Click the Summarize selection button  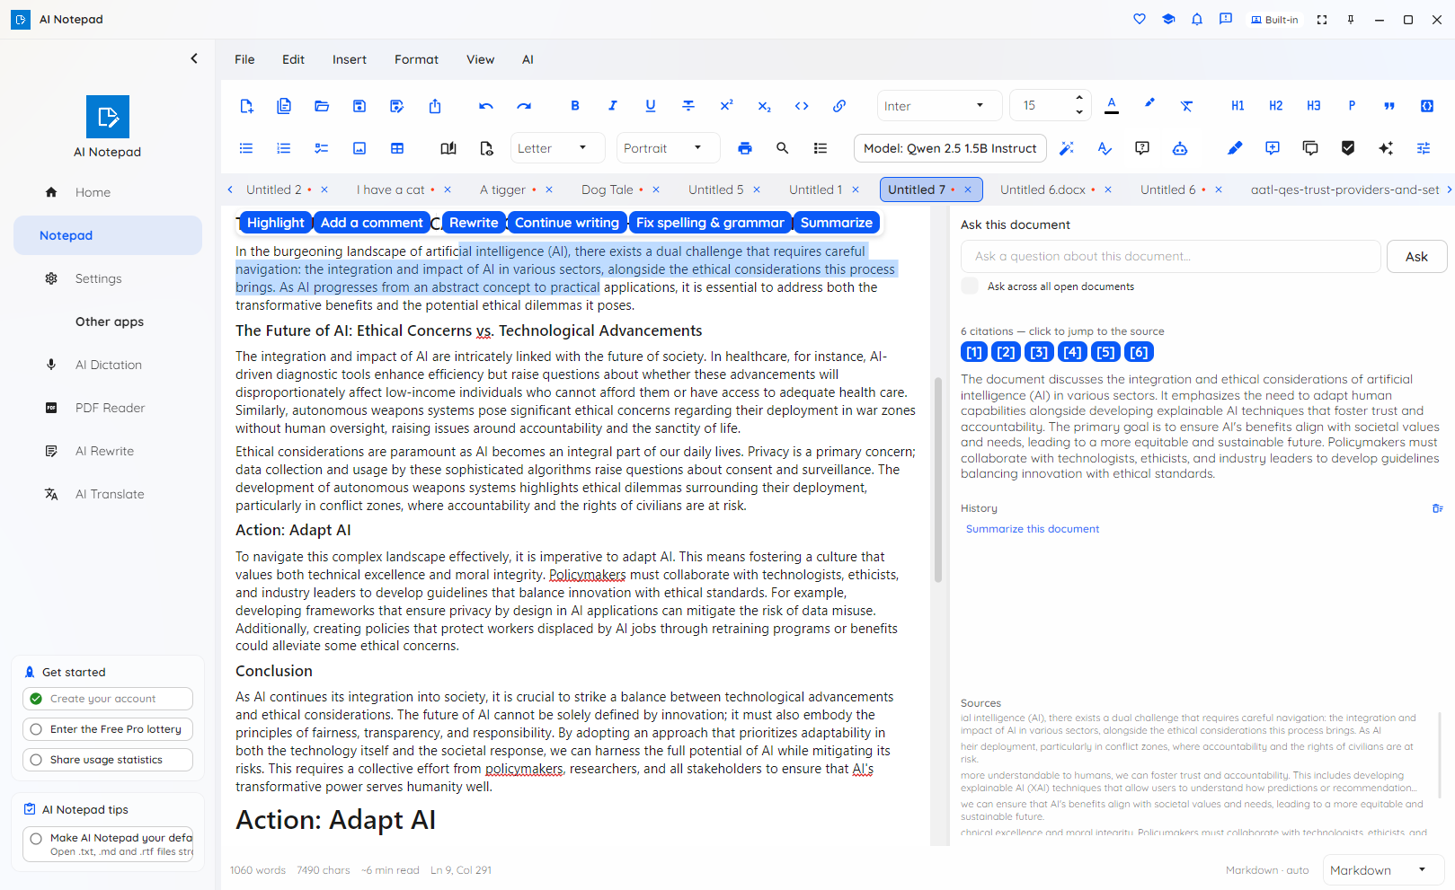coord(837,223)
